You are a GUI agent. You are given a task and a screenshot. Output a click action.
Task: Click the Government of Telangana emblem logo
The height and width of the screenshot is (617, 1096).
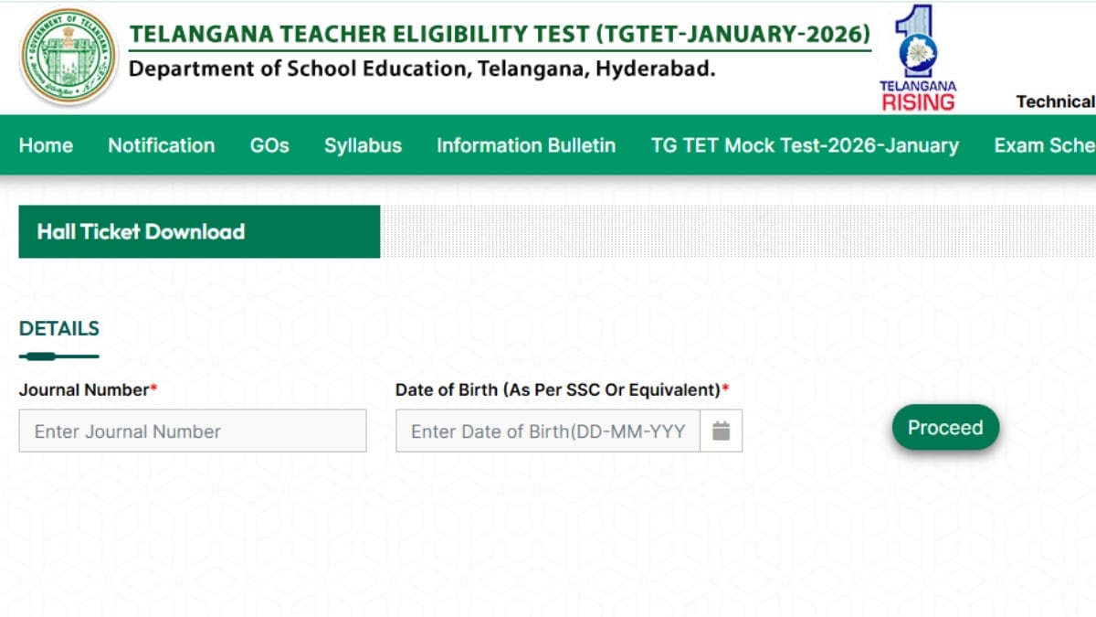pos(68,55)
